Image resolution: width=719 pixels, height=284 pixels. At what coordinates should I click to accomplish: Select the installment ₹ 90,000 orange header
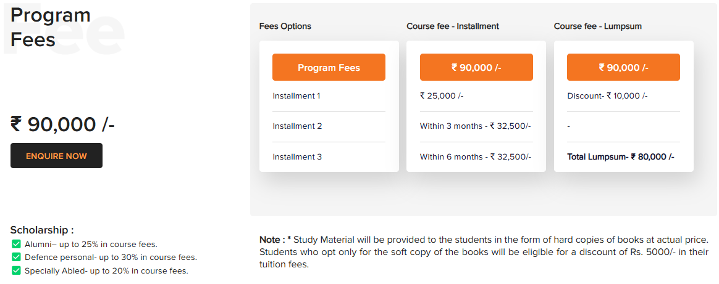tap(476, 67)
